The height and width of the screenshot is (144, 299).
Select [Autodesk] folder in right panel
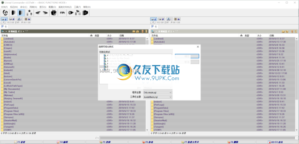click(x=159, y=42)
